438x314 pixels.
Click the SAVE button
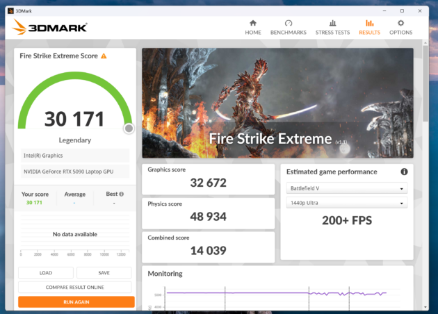104,273
